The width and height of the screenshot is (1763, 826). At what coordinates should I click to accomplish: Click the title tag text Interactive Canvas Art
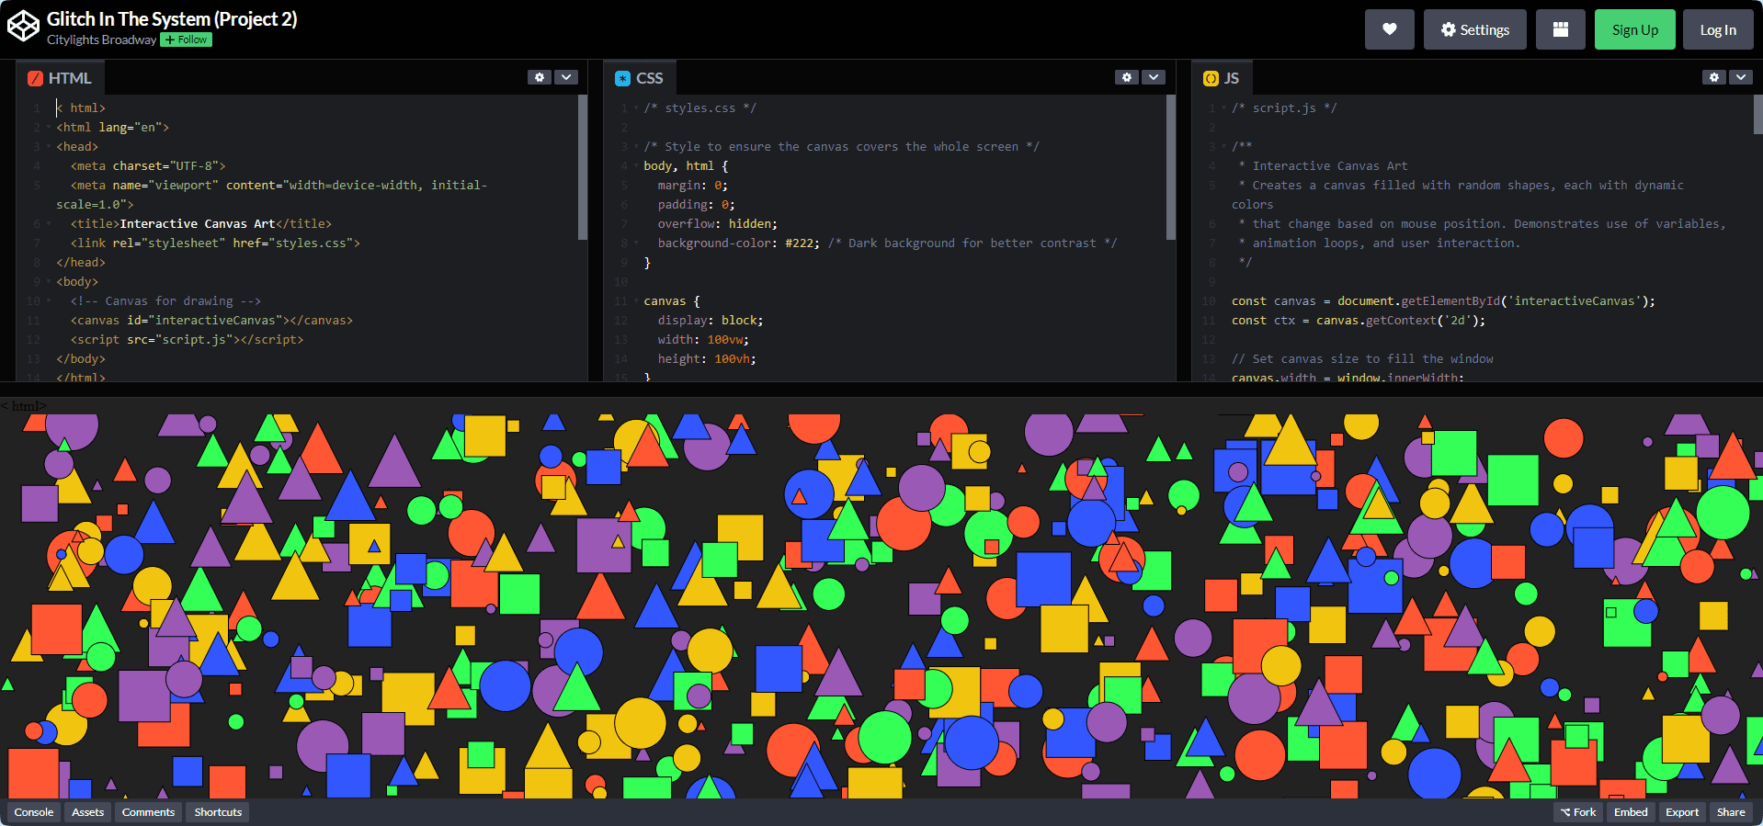(x=198, y=223)
